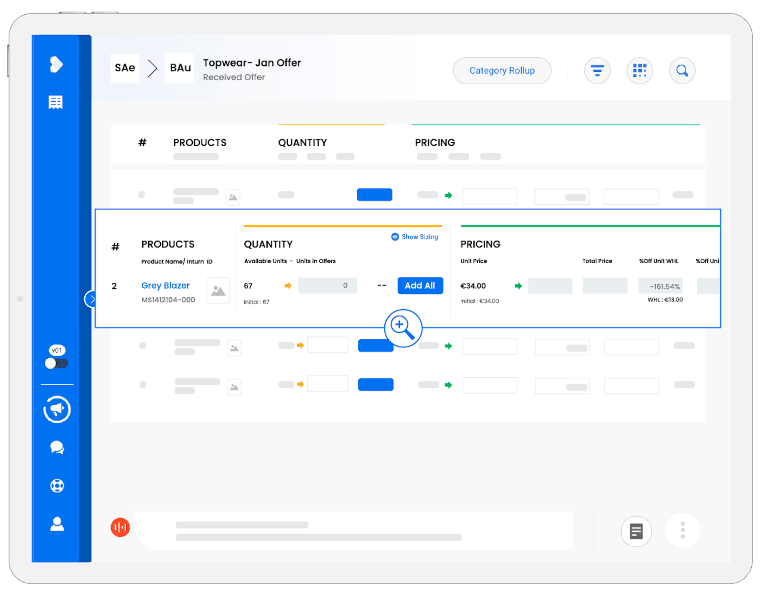Screen dimensions: 760x594
Task: Select the offers tag icon in sidebar
Action: [x=57, y=64]
